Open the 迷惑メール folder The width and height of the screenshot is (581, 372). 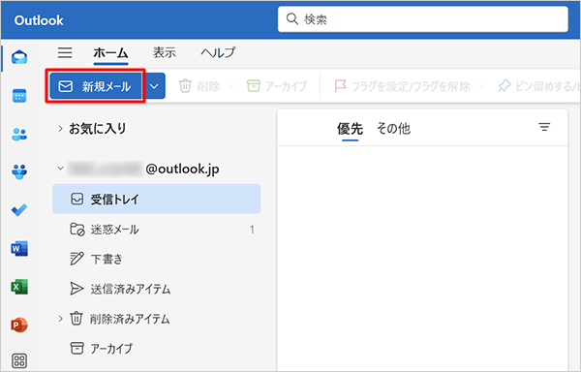pyautogui.click(x=156, y=230)
